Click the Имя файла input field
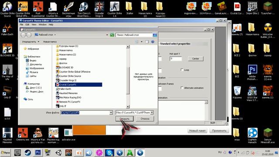This screenshot has height=157, width=279. point(85,113)
